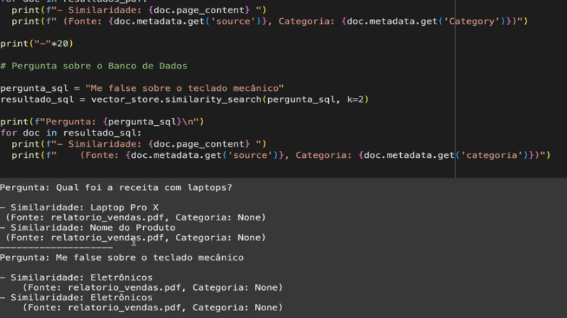The height and width of the screenshot is (318, 567).
Task: Click the string literal "Me false sobre o teclado mecânico" in the code
Action: tap(184, 88)
